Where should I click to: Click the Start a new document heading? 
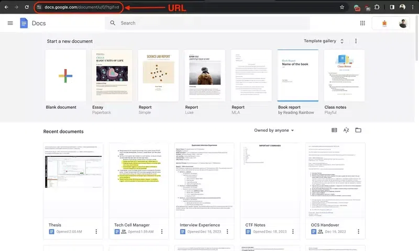coord(70,41)
